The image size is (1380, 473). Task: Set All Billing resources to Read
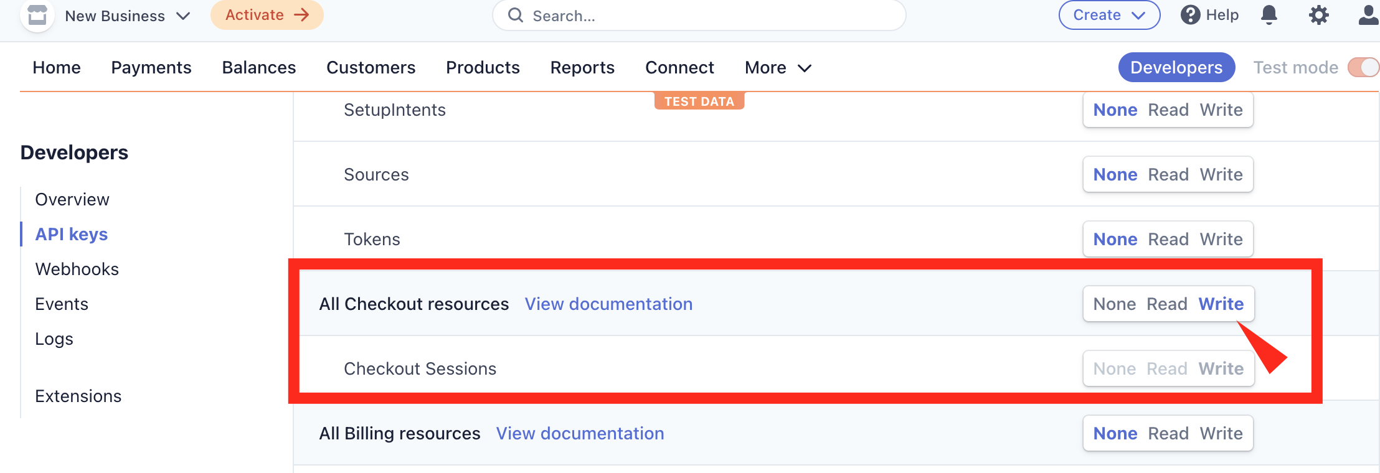(1168, 433)
